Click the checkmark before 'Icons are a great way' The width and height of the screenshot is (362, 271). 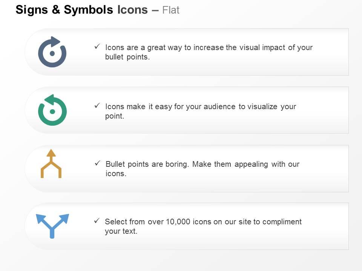pos(97,47)
